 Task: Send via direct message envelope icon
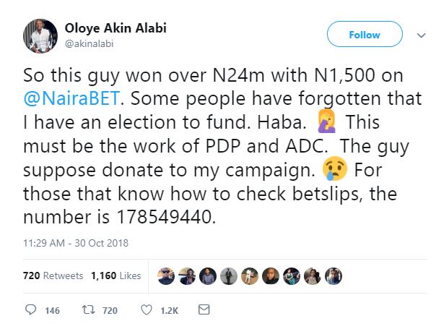pyautogui.click(x=204, y=309)
